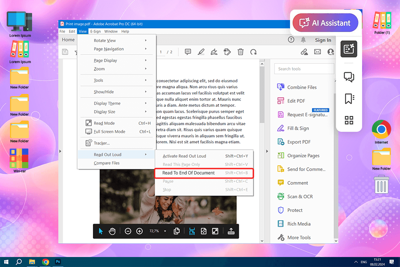Open the comments chat bubbles icon in sidebar
Viewport: 400px width, 267px height.
point(349,77)
